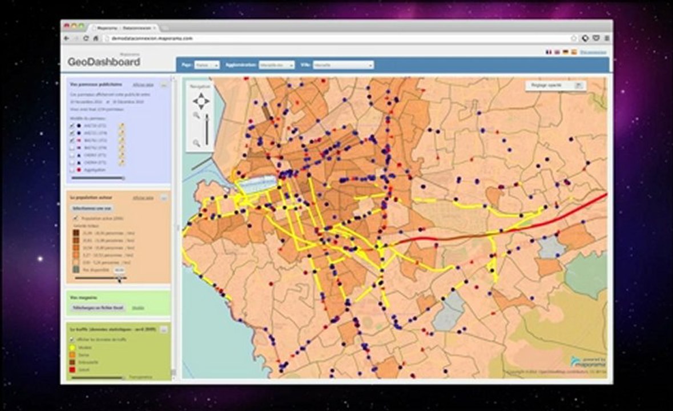Collapse the active population section

(x=164, y=198)
